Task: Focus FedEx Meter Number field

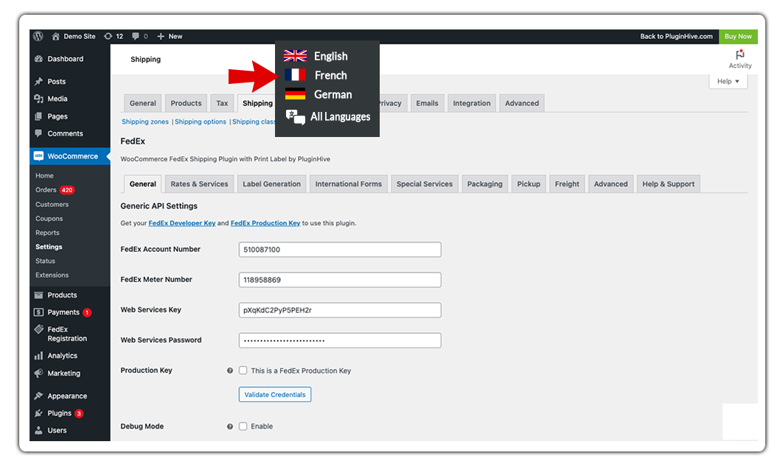Action: point(340,280)
